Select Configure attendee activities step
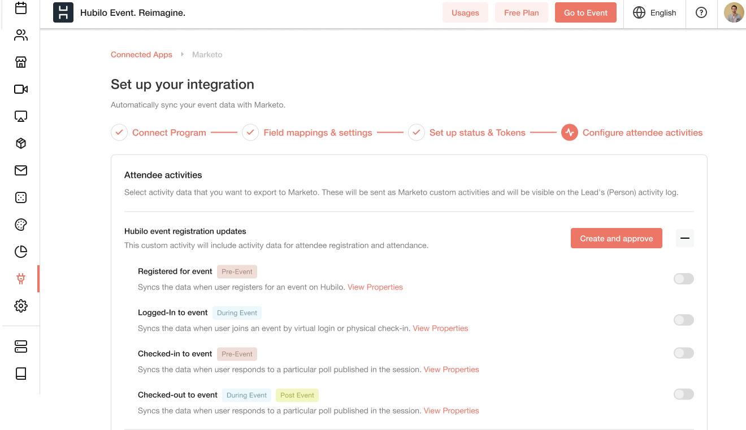Image resolution: width=746 pixels, height=430 pixels. pyautogui.click(x=643, y=133)
